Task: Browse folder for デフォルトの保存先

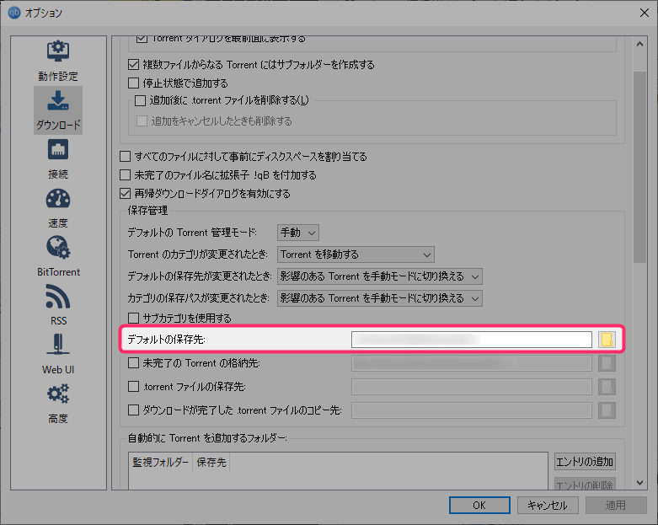Action: 607,340
